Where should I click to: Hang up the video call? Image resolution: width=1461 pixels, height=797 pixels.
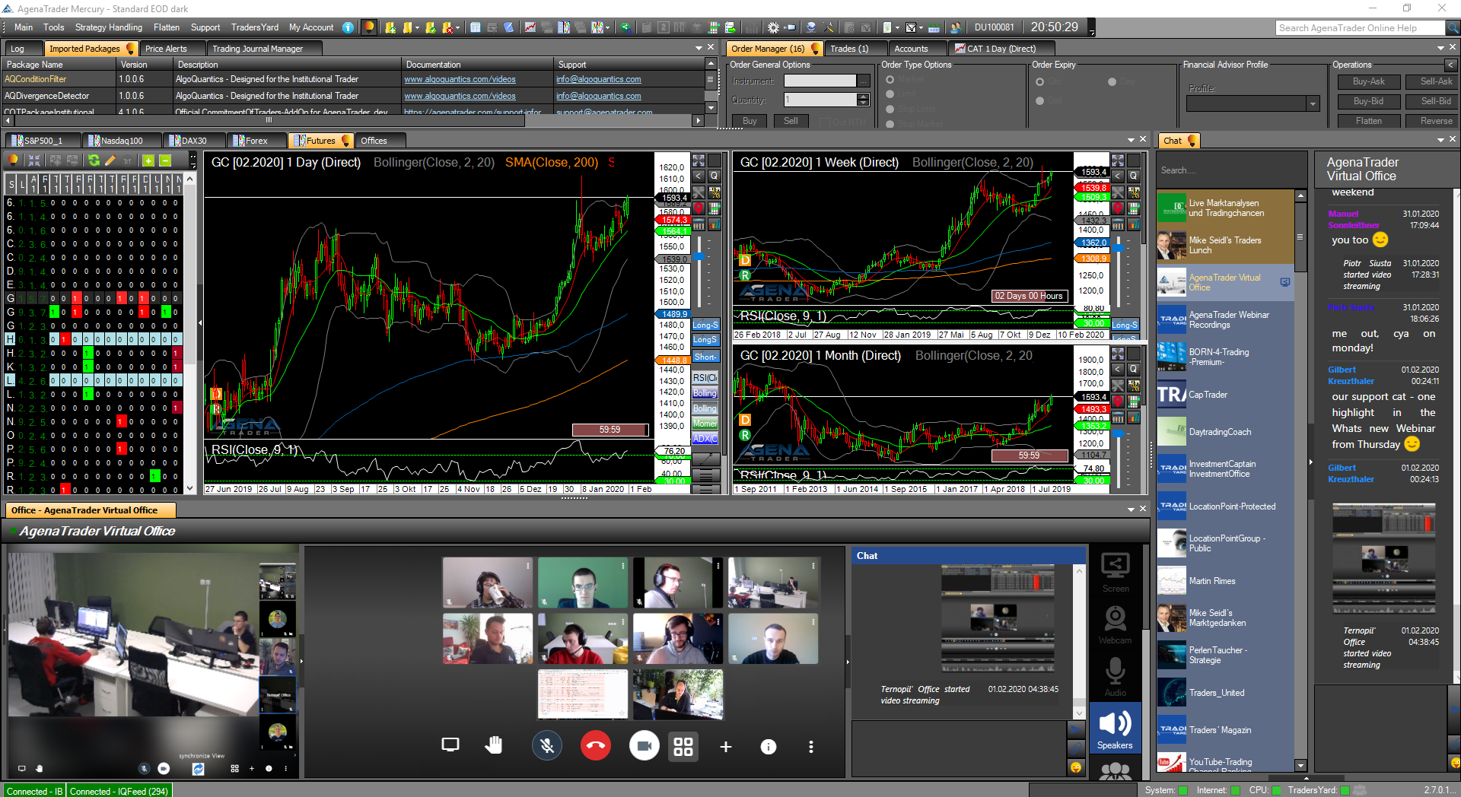pyautogui.click(x=596, y=746)
